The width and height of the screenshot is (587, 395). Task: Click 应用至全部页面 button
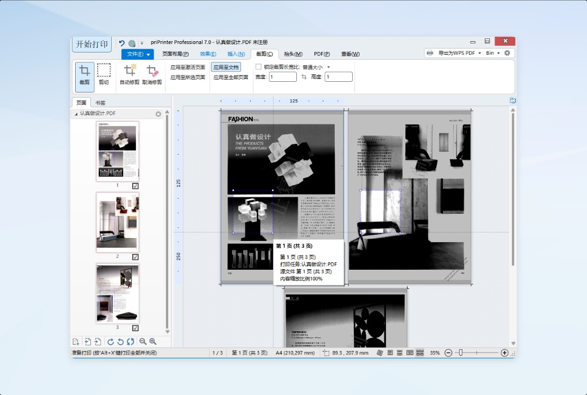click(x=231, y=77)
